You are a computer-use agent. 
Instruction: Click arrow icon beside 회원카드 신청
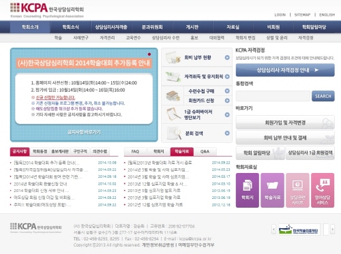[x=227, y=100]
